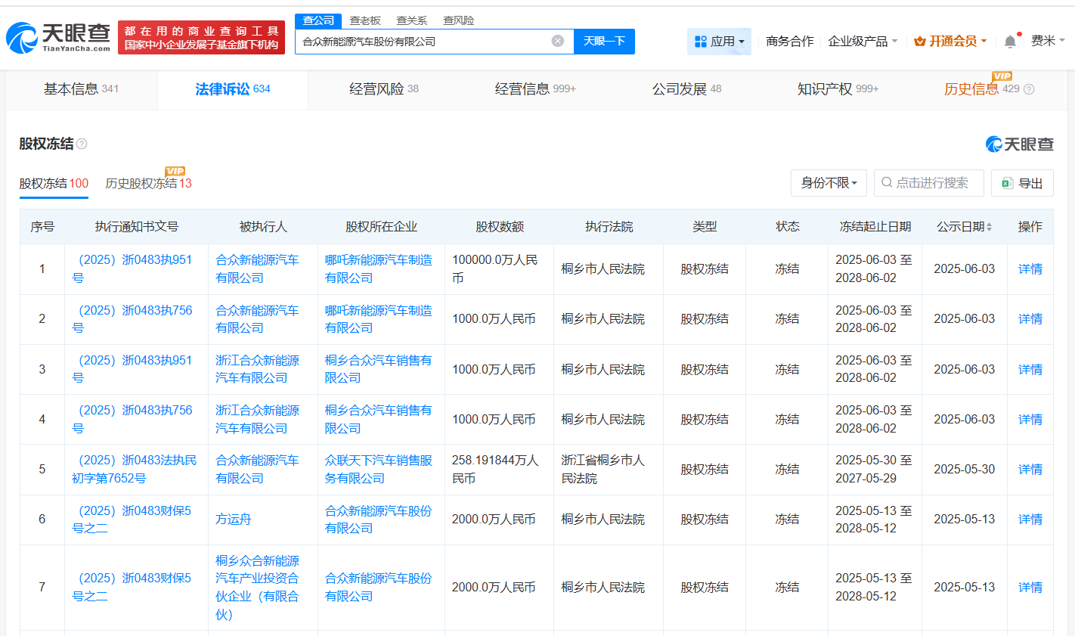Open the 商务合作 link
Screen dimensions: 1075x636
pos(789,41)
